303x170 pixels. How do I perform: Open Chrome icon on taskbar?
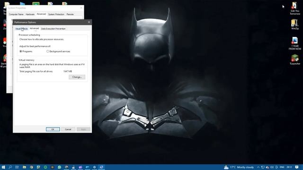click(31, 167)
